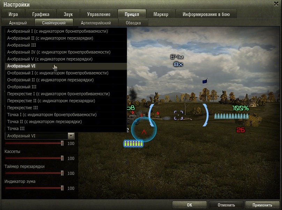Click the combo box showing А-образный VI
Image resolution: width=282 pixels, height=210 pixels.
(39, 136)
